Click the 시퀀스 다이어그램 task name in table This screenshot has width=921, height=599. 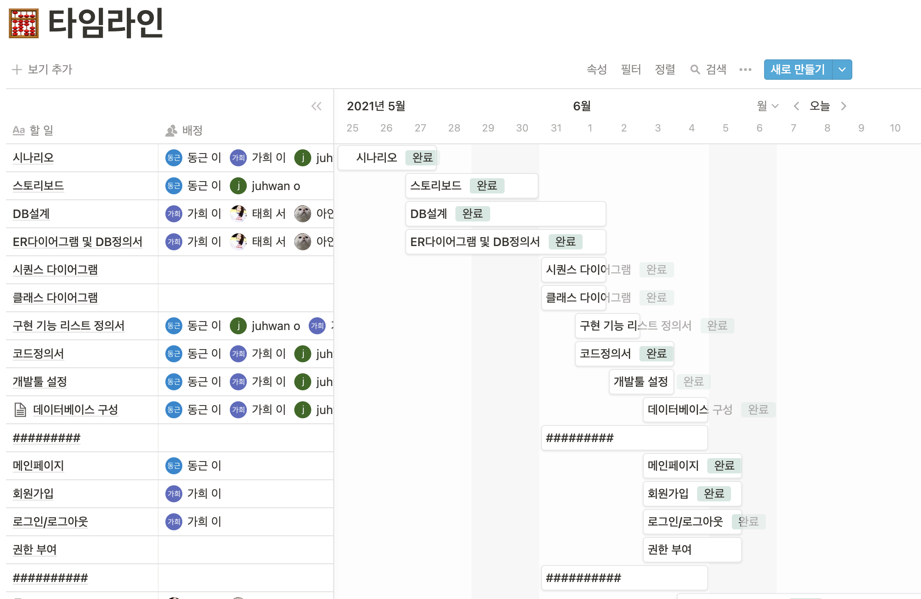[x=55, y=270]
